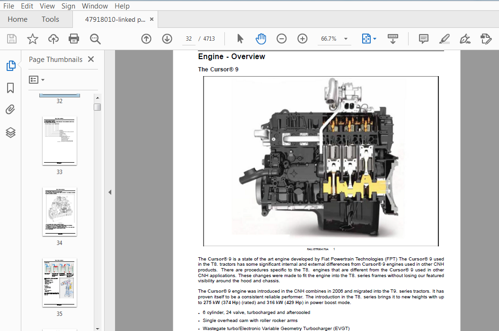Open the Sign menu
The height and width of the screenshot is (331, 499).
point(69,6)
